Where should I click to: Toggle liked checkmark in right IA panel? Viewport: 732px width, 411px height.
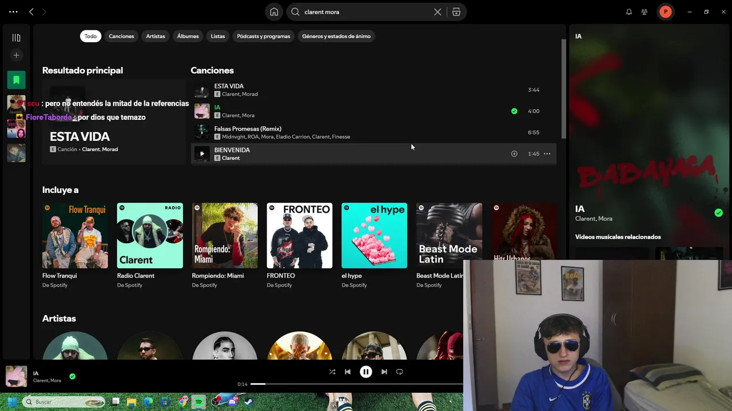tap(718, 213)
